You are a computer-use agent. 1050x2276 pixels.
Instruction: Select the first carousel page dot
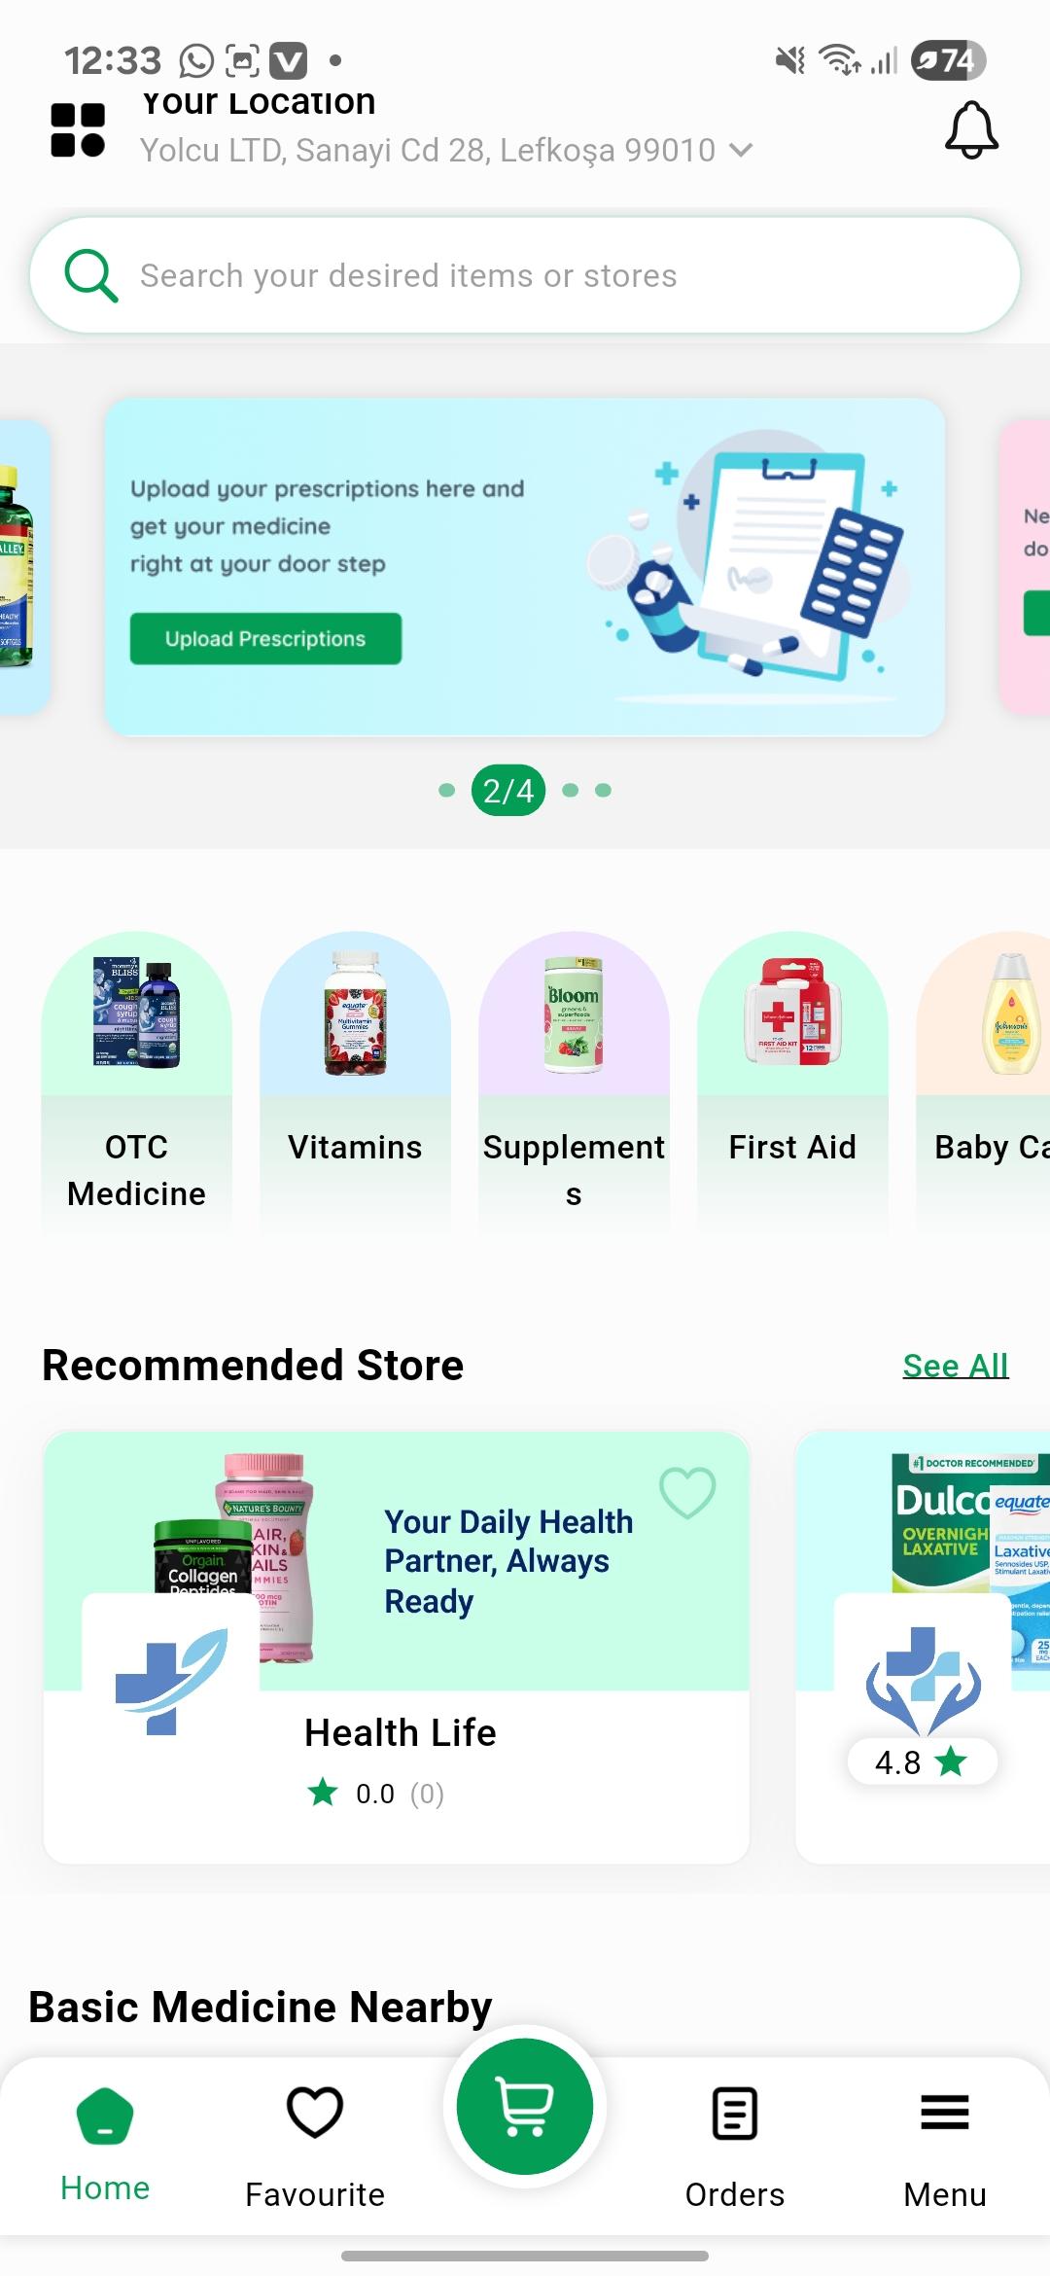pos(446,790)
